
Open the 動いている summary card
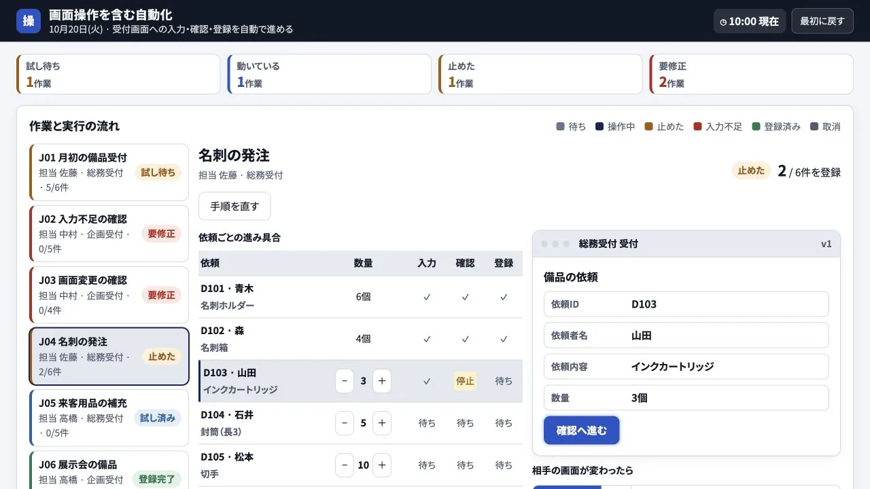click(x=329, y=74)
